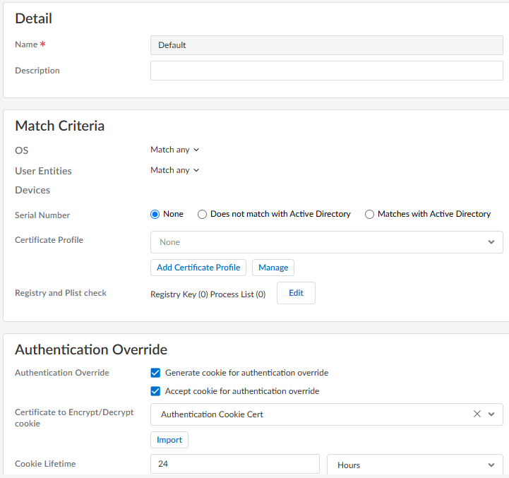
Task: Open the Certificate Profile dropdown
Action: (x=326, y=242)
